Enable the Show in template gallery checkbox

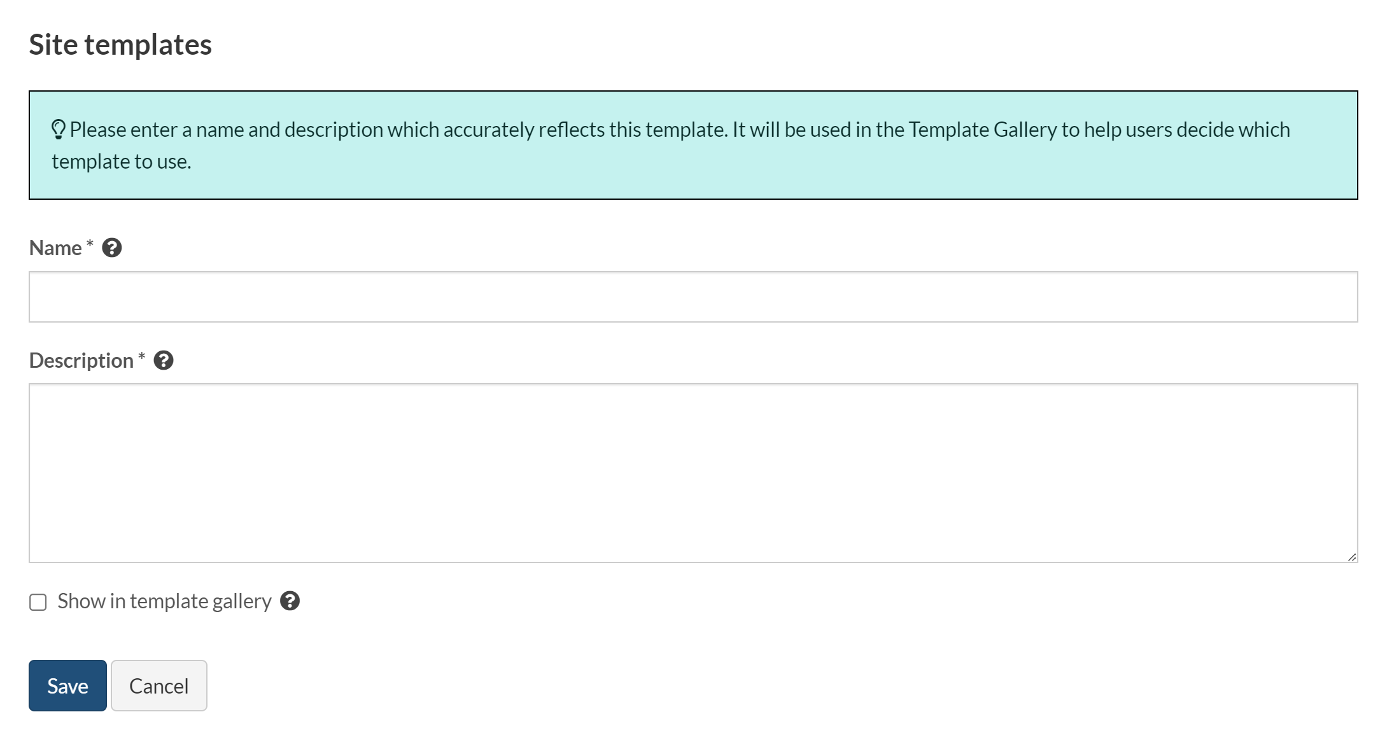pyautogui.click(x=37, y=601)
